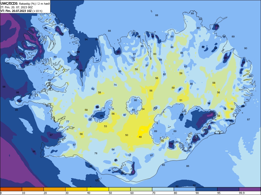The height and width of the screenshot is (195, 261).
Task: Click the legend tick label 10
Action: [x=23, y=193]
